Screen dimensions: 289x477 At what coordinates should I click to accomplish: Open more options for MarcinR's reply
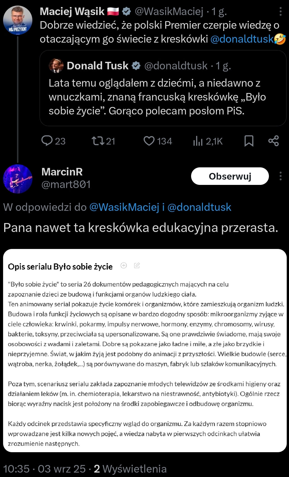click(x=280, y=176)
